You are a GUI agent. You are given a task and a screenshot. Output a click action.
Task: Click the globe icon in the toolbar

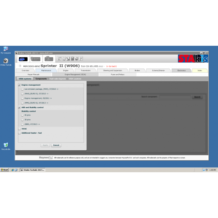[76, 59]
